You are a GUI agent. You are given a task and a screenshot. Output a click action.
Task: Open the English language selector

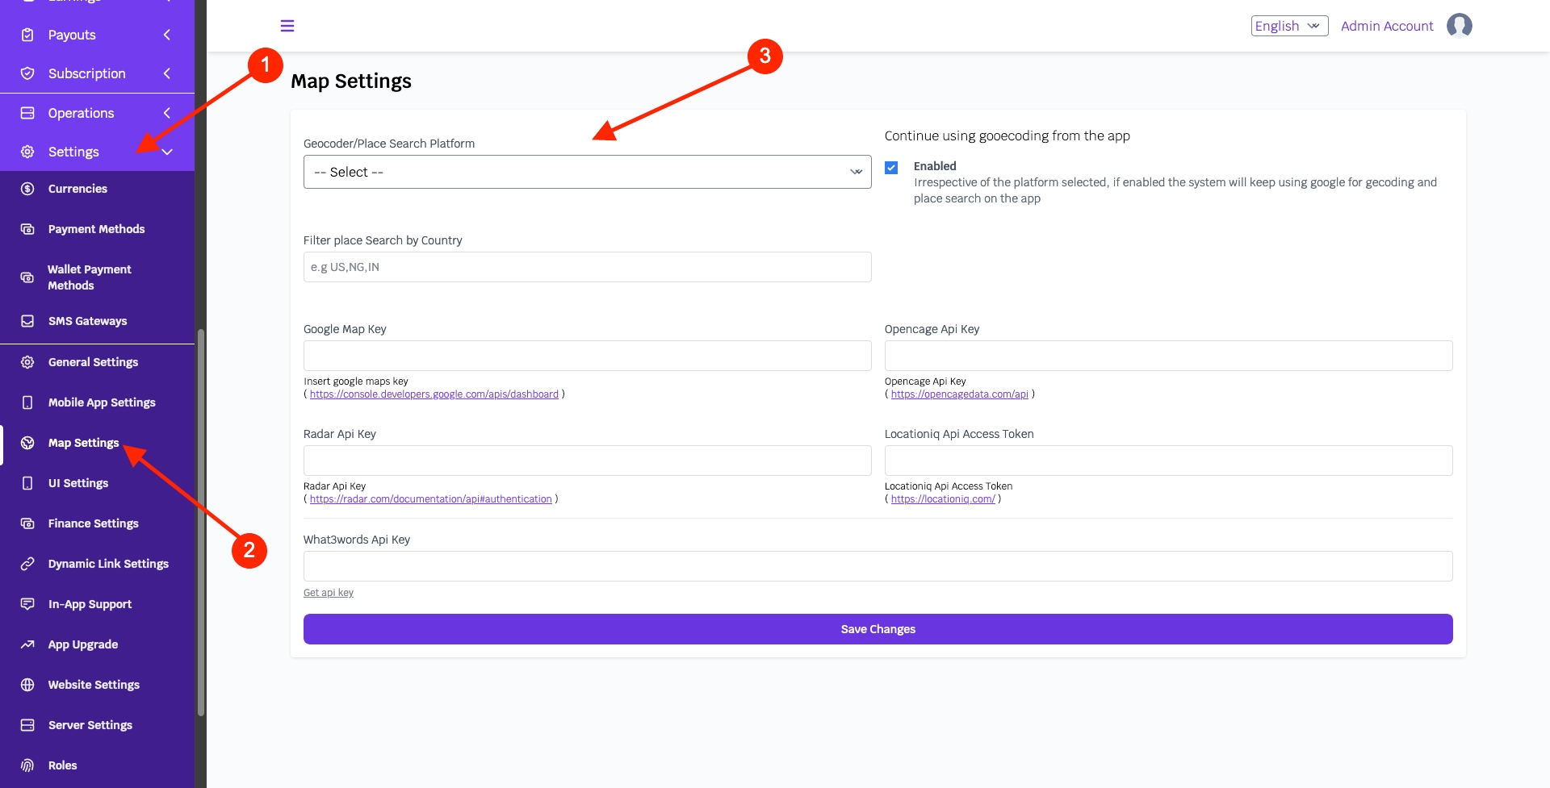tap(1288, 26)
